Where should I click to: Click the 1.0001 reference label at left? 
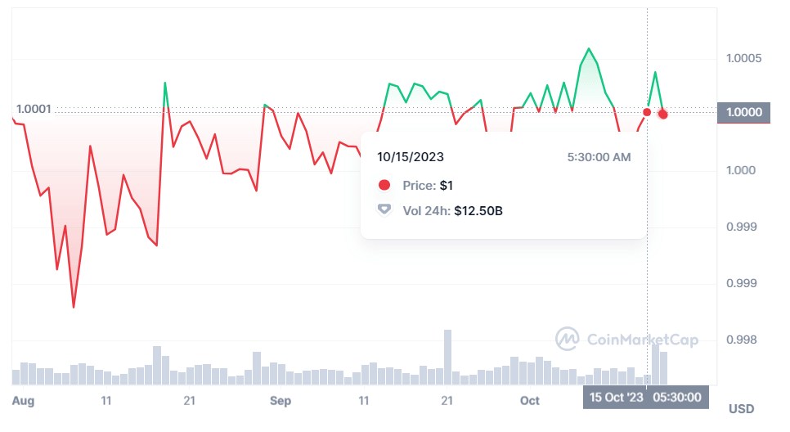coord(34,109)
